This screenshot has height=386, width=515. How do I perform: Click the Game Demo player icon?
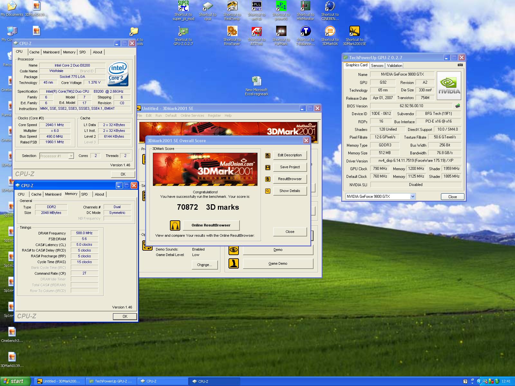[x=234, y=263]
